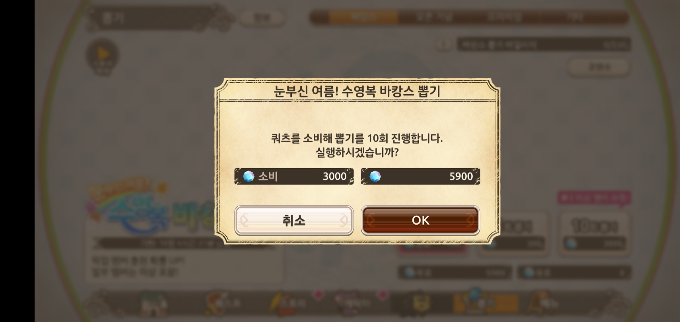Select the highlighted orange gacha tab

(x=364, y=17)
